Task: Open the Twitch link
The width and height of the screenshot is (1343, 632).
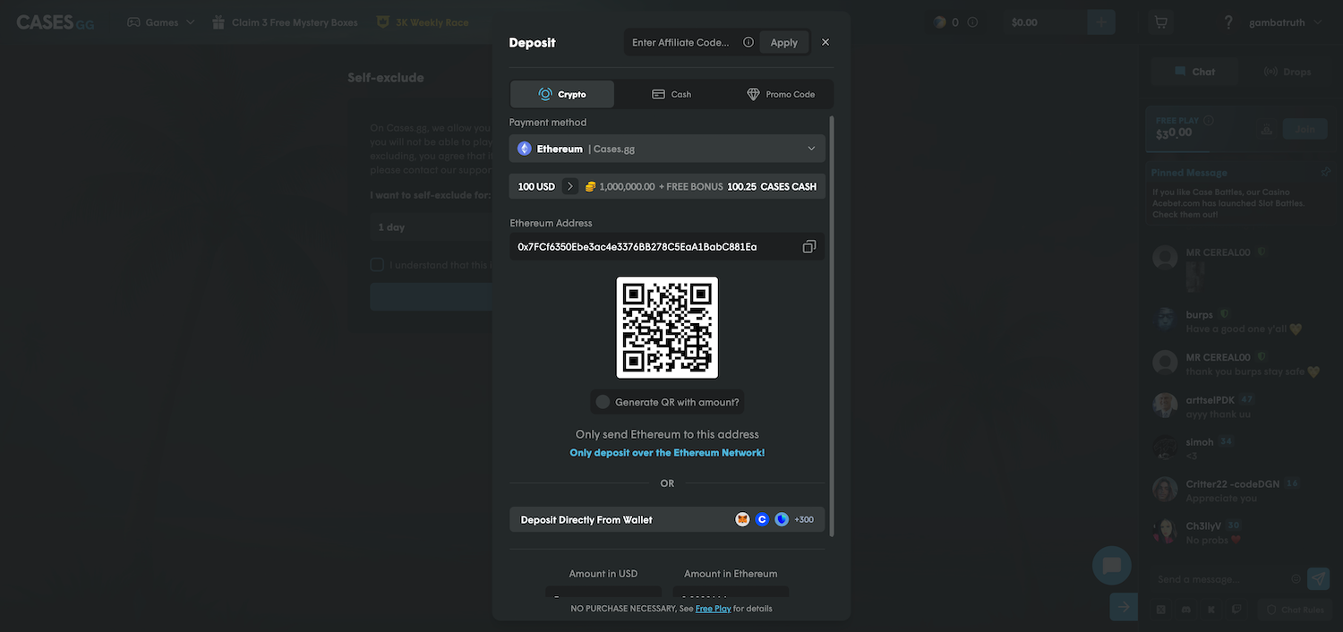Action: click(x=1236, y=610)
